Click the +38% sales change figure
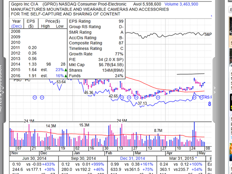This screenshot has height=174, width=232. coord(49,169)
